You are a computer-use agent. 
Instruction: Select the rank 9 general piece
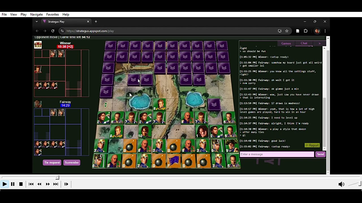click(231, 146)
